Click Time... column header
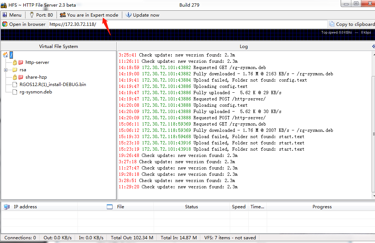375x243 pixels. tap(258, 207)
